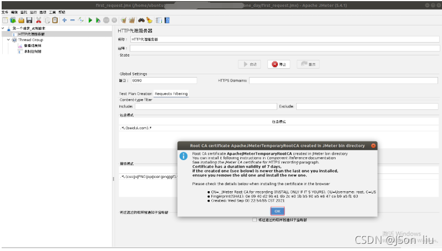The height and width of the screenshot is (251, 442).
Task: Click the Copy toolbar icon
Action: click(x=47, y=21)
